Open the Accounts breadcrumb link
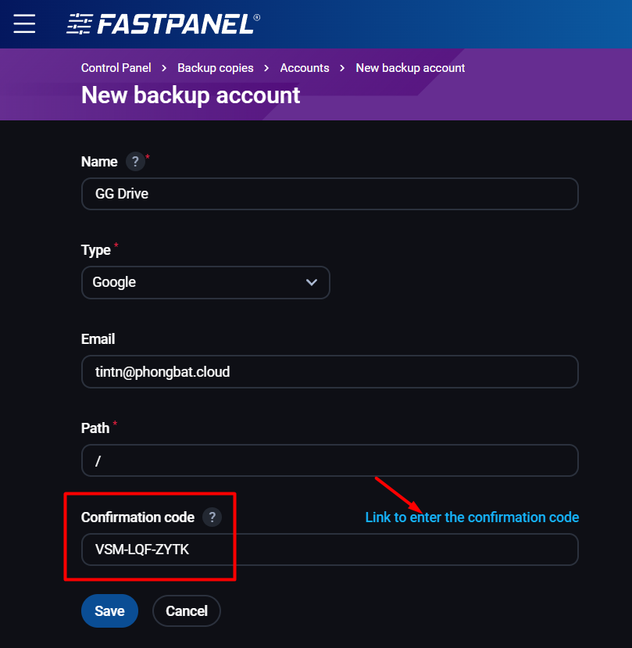 [x=305, y=68]
